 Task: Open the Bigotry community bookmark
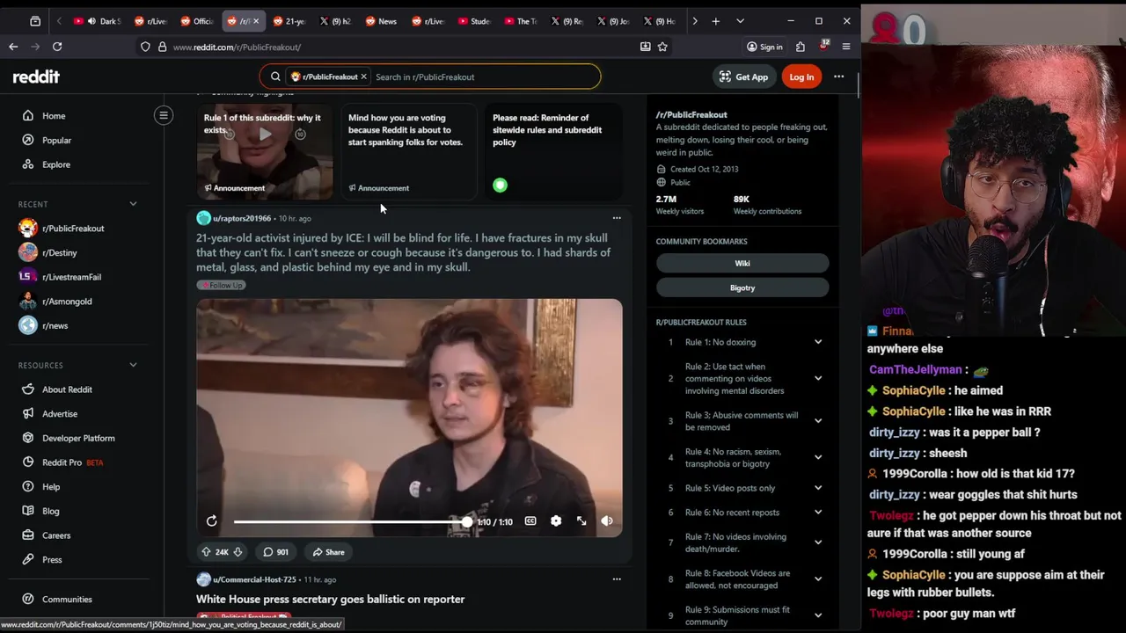(742, 287)
